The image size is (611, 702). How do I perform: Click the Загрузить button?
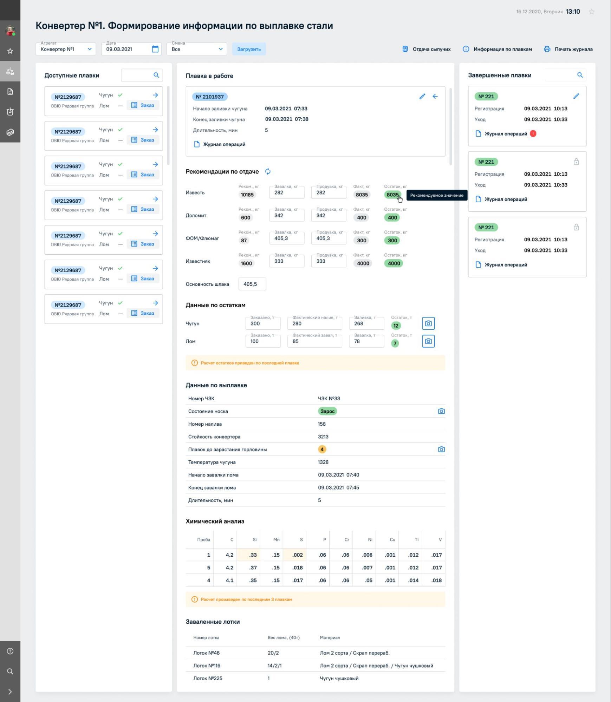tap(249, 49)
